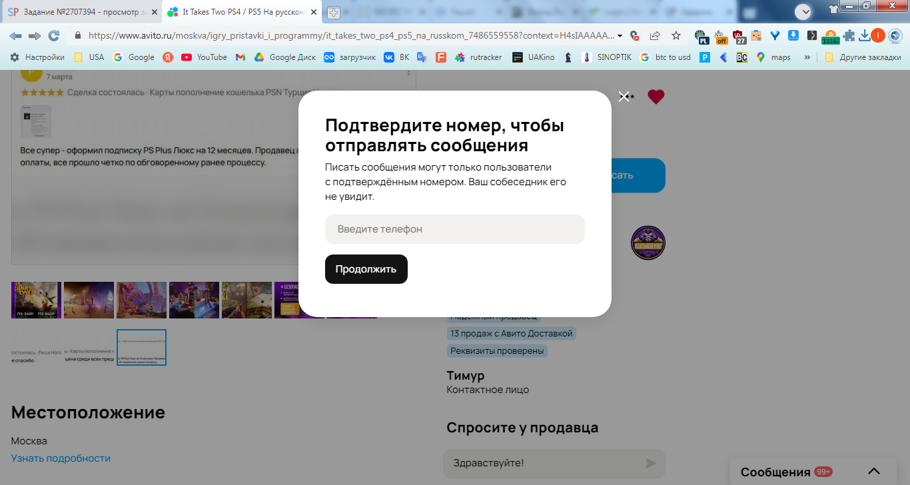Go forward to the next page
The height and width of the screenshot is (485, 910).
pyautogui.click(x=35, y=35)
